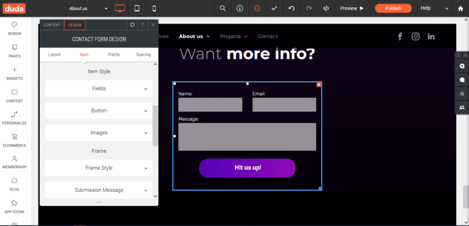Delete the selected form widget with the red X
Screen dimensions: 469x226
319,85
